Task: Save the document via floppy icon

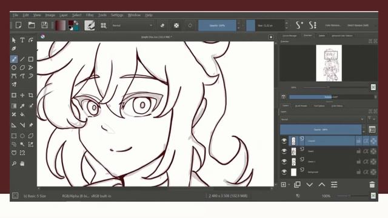Action: (44, 25)
